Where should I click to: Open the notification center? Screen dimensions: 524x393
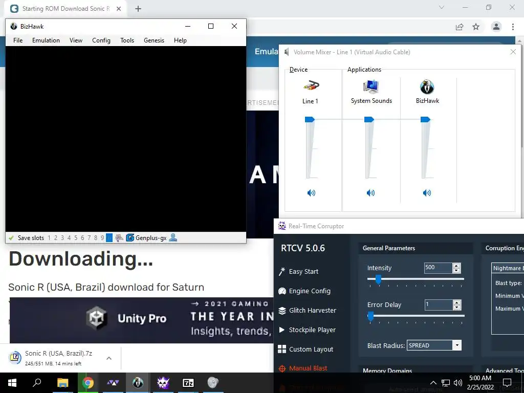pyautogui.click(x=507, y=383)
